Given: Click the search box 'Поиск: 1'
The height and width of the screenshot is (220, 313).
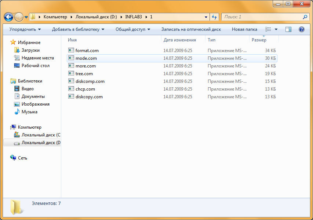Looking at the screenshot, I should 265,17.
